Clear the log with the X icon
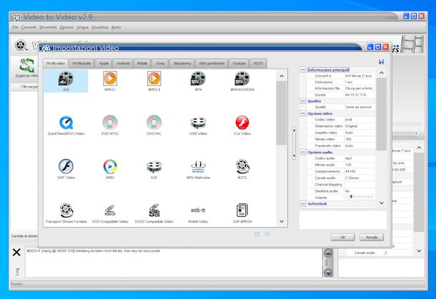Screen dimensions: 436x299 (16, 252)
